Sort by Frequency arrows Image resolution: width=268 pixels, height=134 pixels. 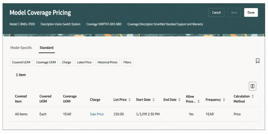tap(224, 100)
